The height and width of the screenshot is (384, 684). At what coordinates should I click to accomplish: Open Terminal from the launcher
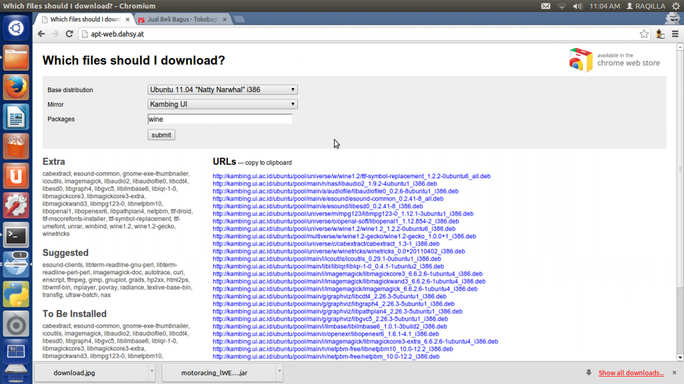pos(16,236)
